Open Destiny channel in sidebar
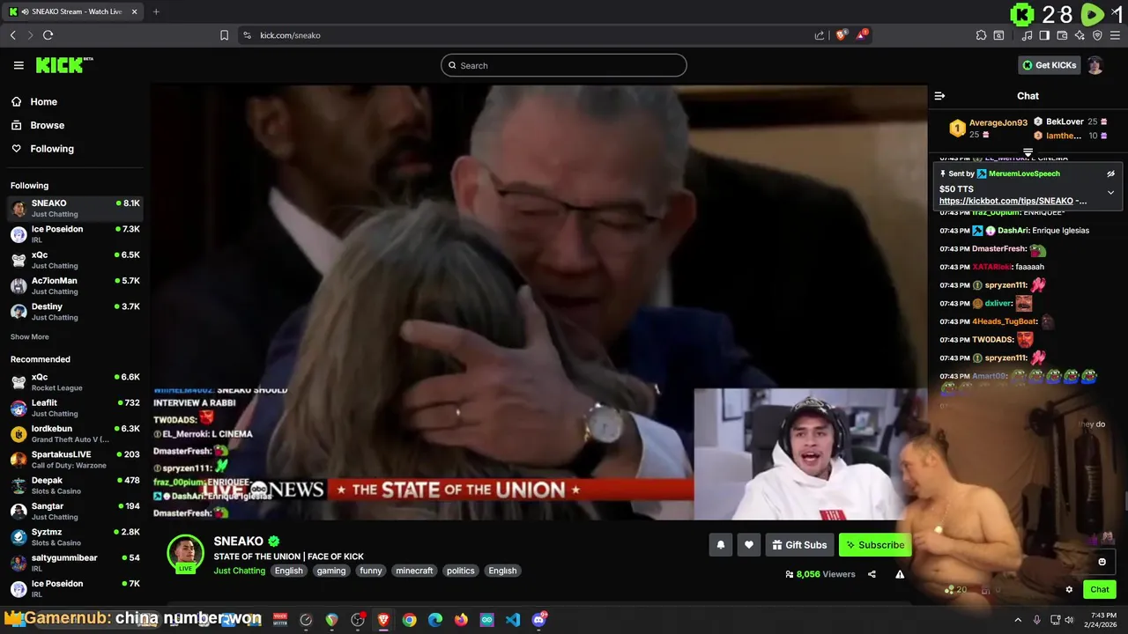The image size is (1128, 634). pyautogui.click(x=75, y=311)
